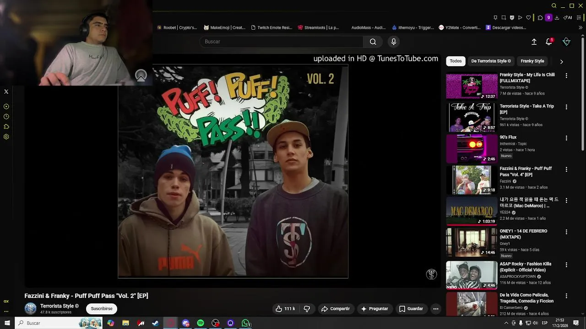586x329 pixels.
Task: Open Discord from the taskbar
Action: tap(185, 323)
